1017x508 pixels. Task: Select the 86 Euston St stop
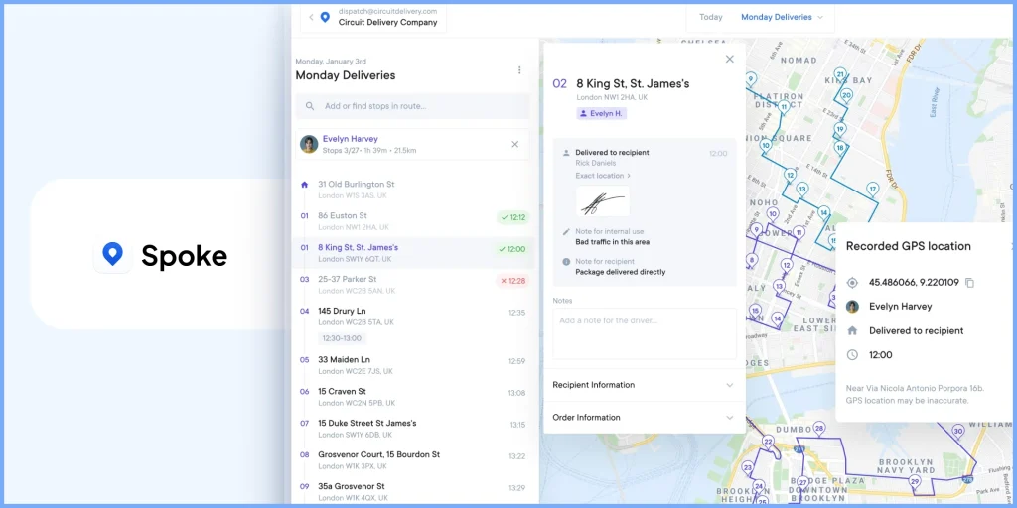click(x=343, y=216)
